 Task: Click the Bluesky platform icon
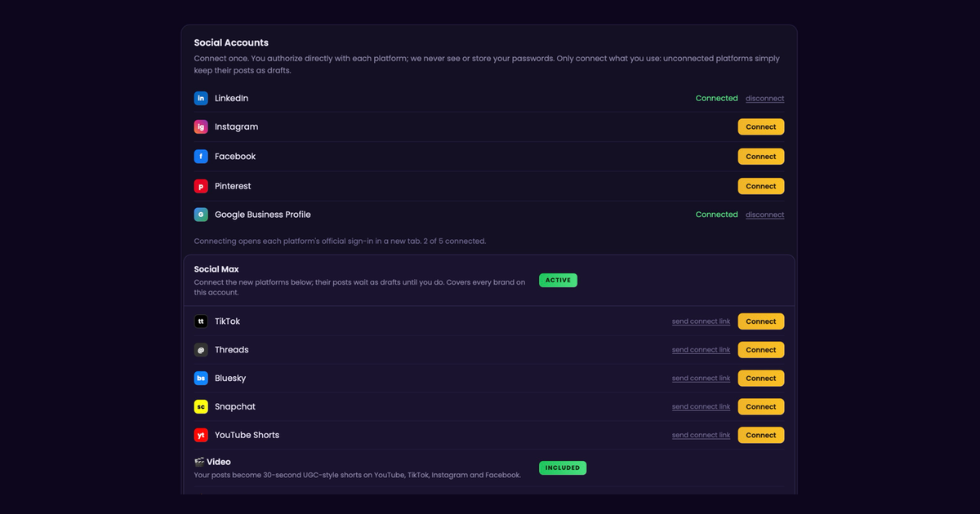pos(201,379)
